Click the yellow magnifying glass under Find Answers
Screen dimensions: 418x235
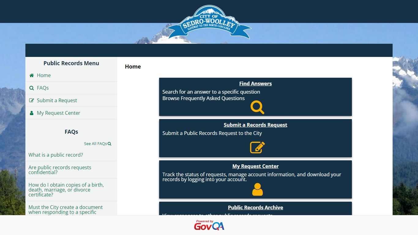pos(257,107)
